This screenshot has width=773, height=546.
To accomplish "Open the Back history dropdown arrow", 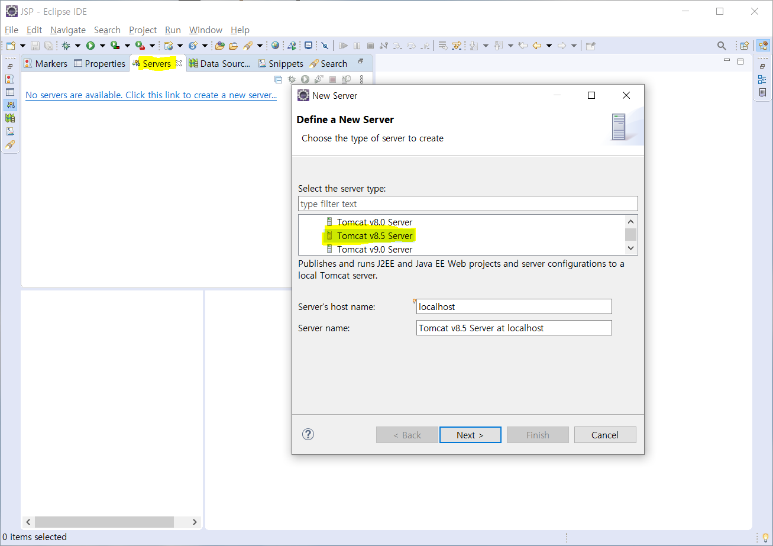I will pyautogui.click(x=549, y=46).
